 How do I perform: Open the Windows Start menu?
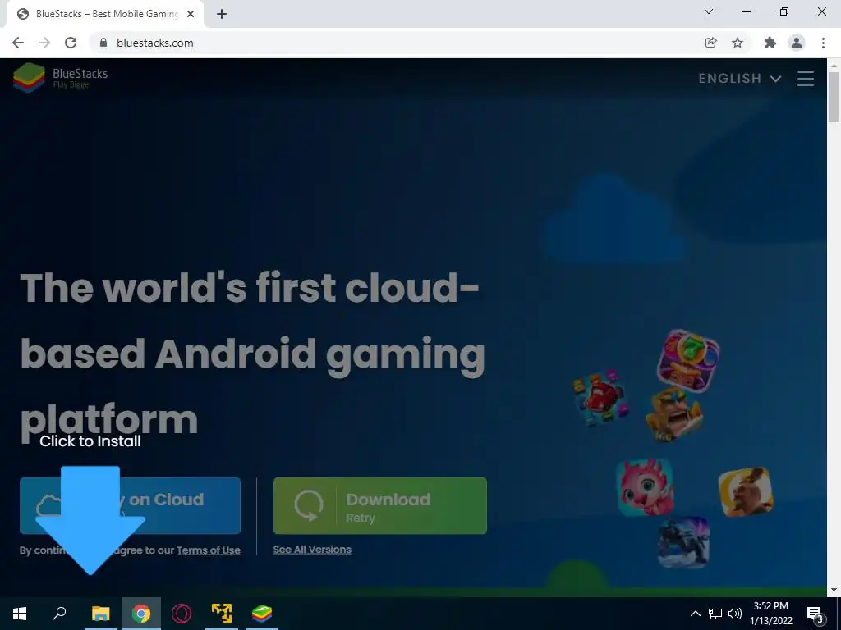(20, 614)
